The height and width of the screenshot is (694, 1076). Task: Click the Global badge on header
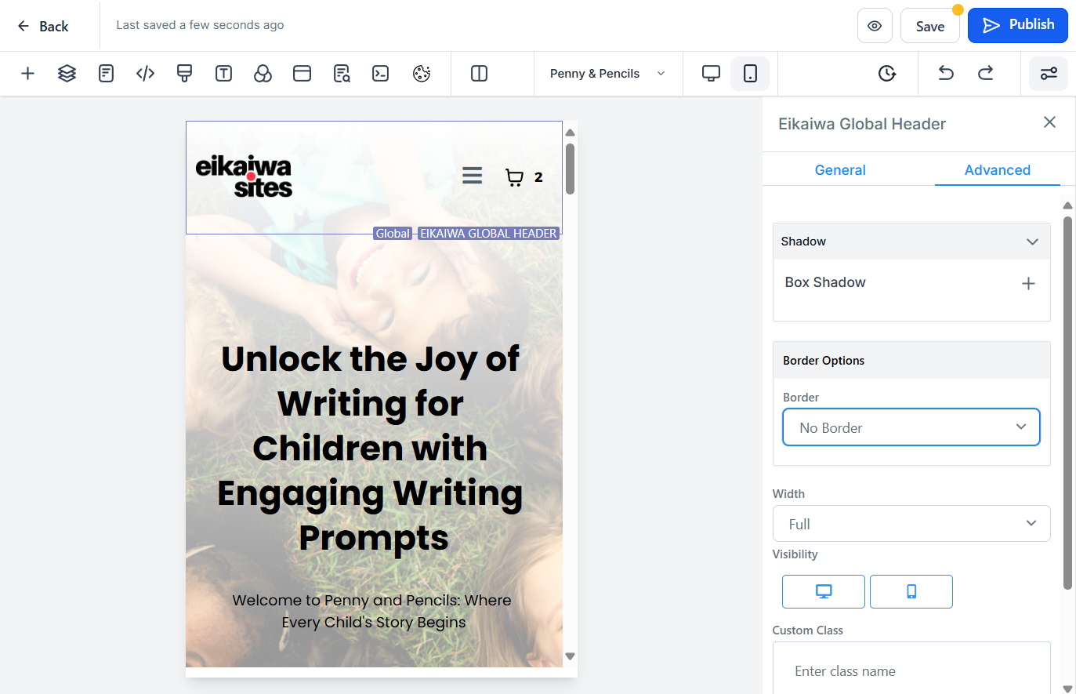[x=393, y=234]
